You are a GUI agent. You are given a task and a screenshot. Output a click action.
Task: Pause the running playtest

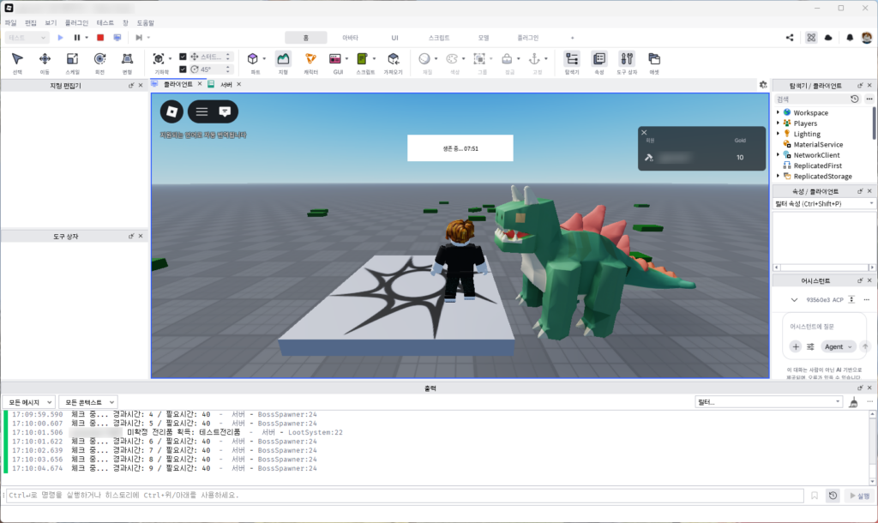[77, 38]
